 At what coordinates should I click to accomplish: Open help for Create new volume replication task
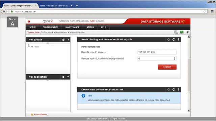coord(178,90)
